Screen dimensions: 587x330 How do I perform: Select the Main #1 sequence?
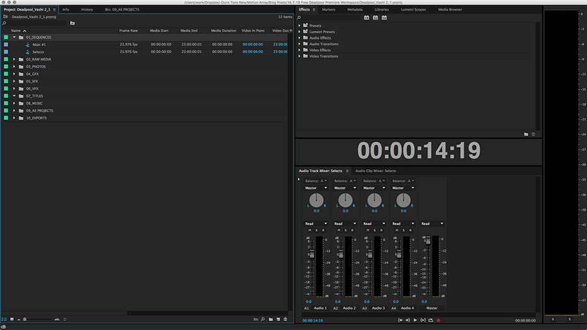pyautogui.click(x=39, y=45)
